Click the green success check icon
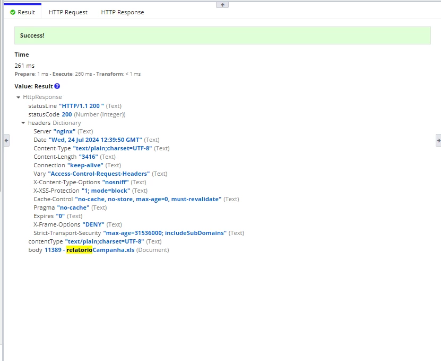This screenshot has width=441, height=361. 13,12
